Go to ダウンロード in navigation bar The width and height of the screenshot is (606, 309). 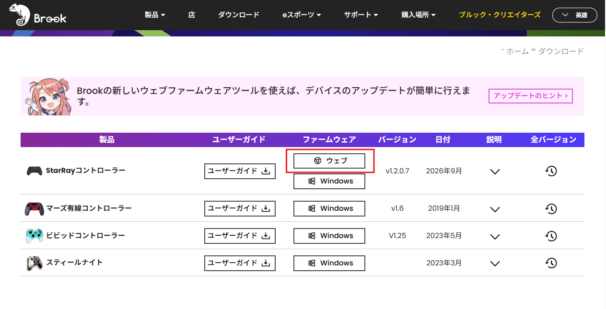(239, 15)
